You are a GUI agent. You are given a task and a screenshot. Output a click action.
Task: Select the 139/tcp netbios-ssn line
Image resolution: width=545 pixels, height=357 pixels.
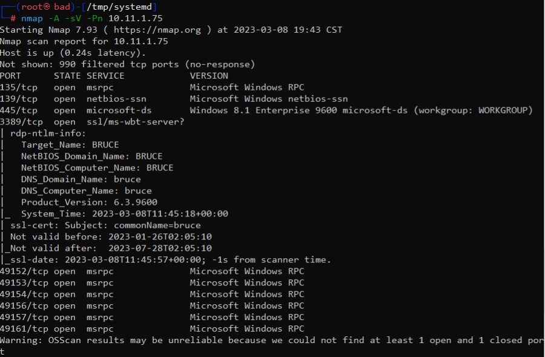tap(174, 99)
